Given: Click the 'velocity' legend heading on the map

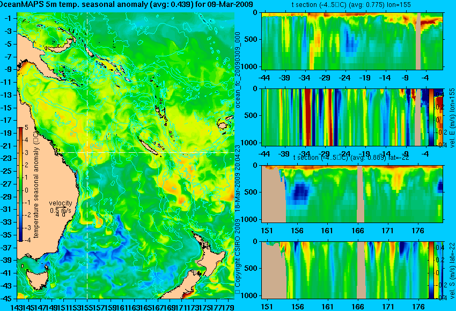Looking at the screenshot, I should (x=61, y=203).
